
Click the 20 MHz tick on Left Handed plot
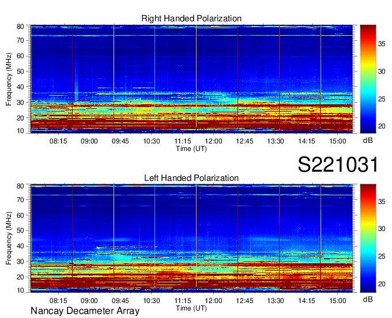click(20, 277)
